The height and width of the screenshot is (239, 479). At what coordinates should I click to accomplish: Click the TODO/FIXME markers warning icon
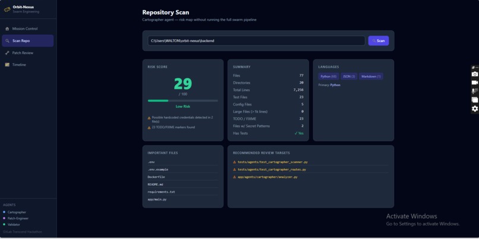149,128
